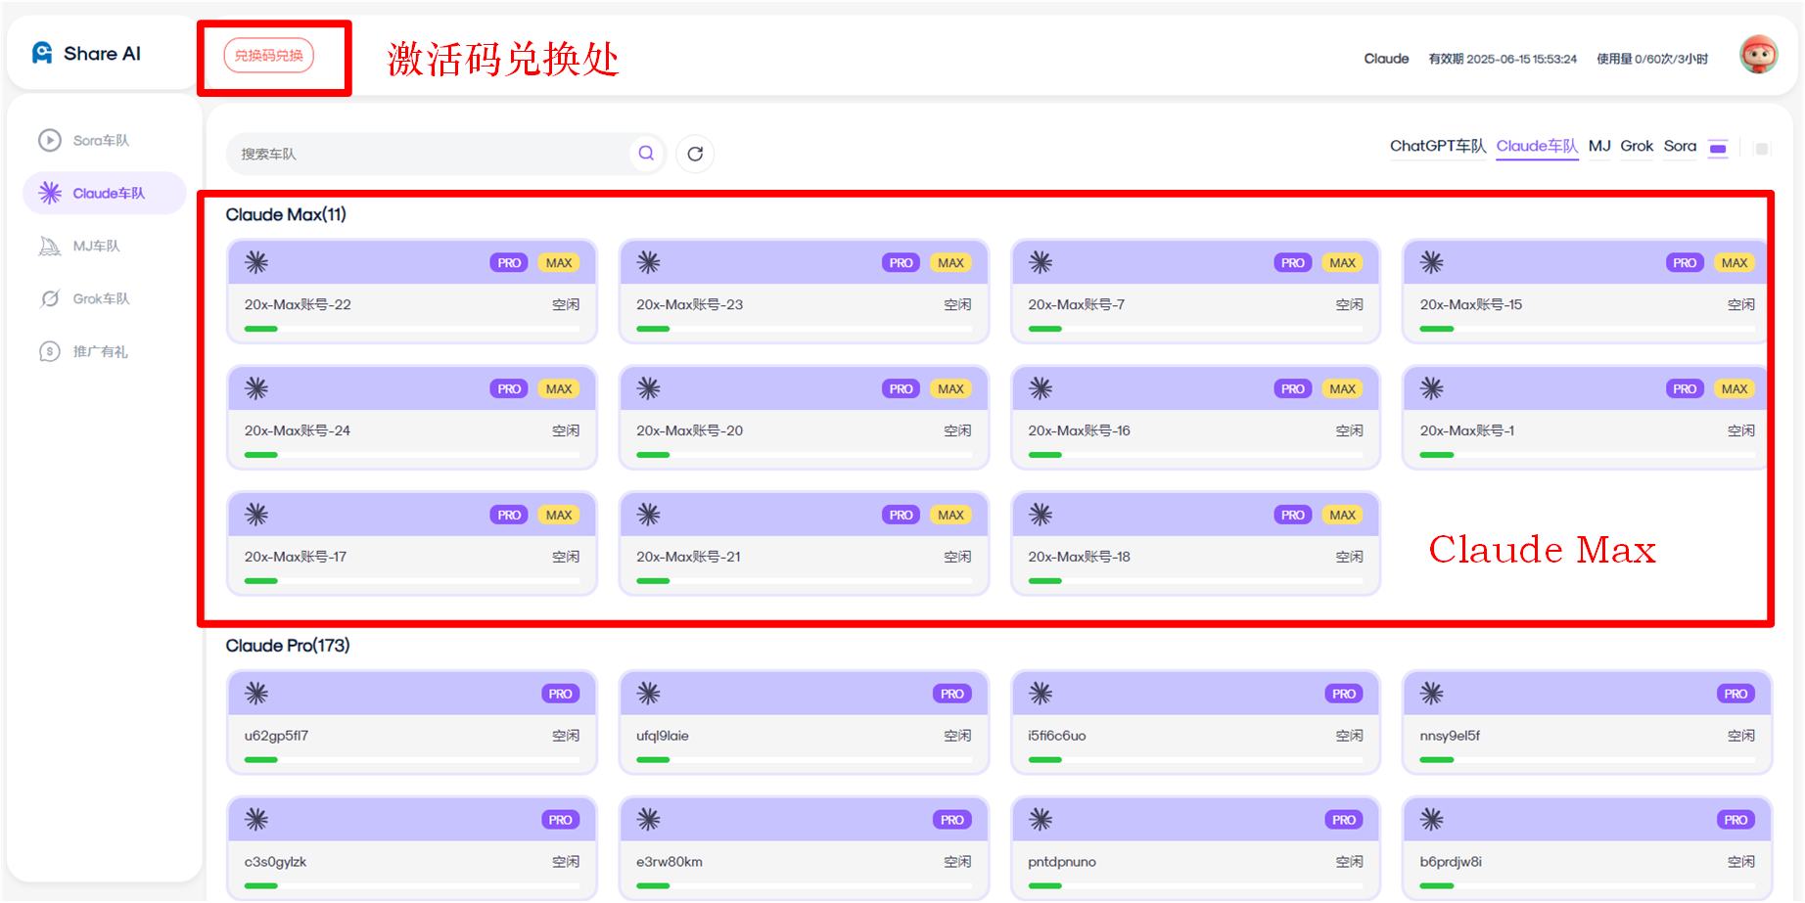The height and width of the screenshot is (903, 1805).
Task: Click Claude icon on nnsy9el5f card
Action: [1432, 694]
